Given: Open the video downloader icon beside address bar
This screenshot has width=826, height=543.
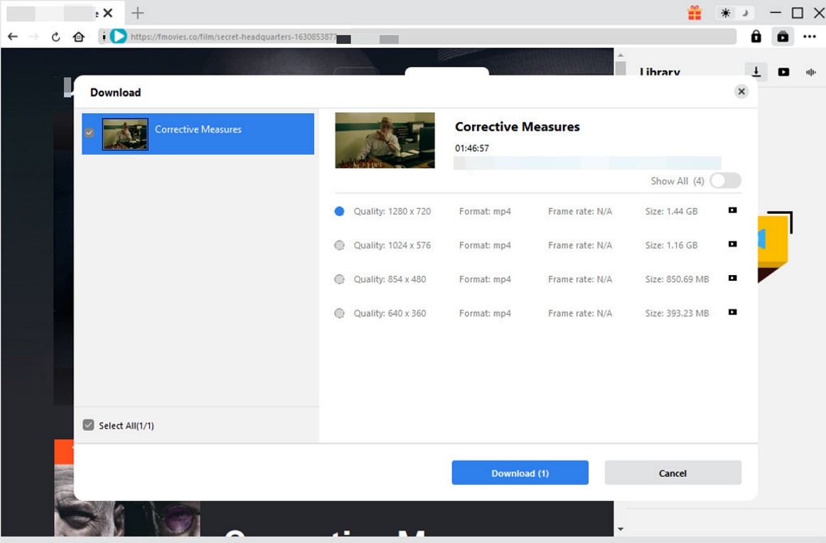Looking at the screenshot, I should click(783, 36).
